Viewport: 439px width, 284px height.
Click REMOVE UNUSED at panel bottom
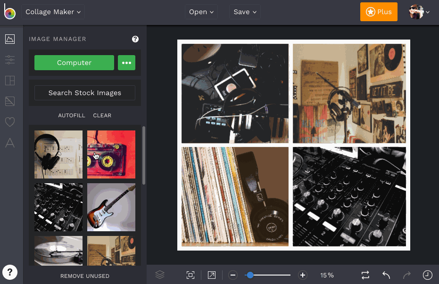[x=85, y=276]
